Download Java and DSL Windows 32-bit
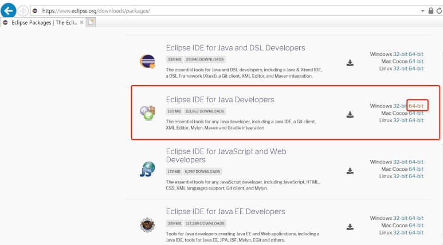Viewport: 443px width, 245px height. [400, 54]
